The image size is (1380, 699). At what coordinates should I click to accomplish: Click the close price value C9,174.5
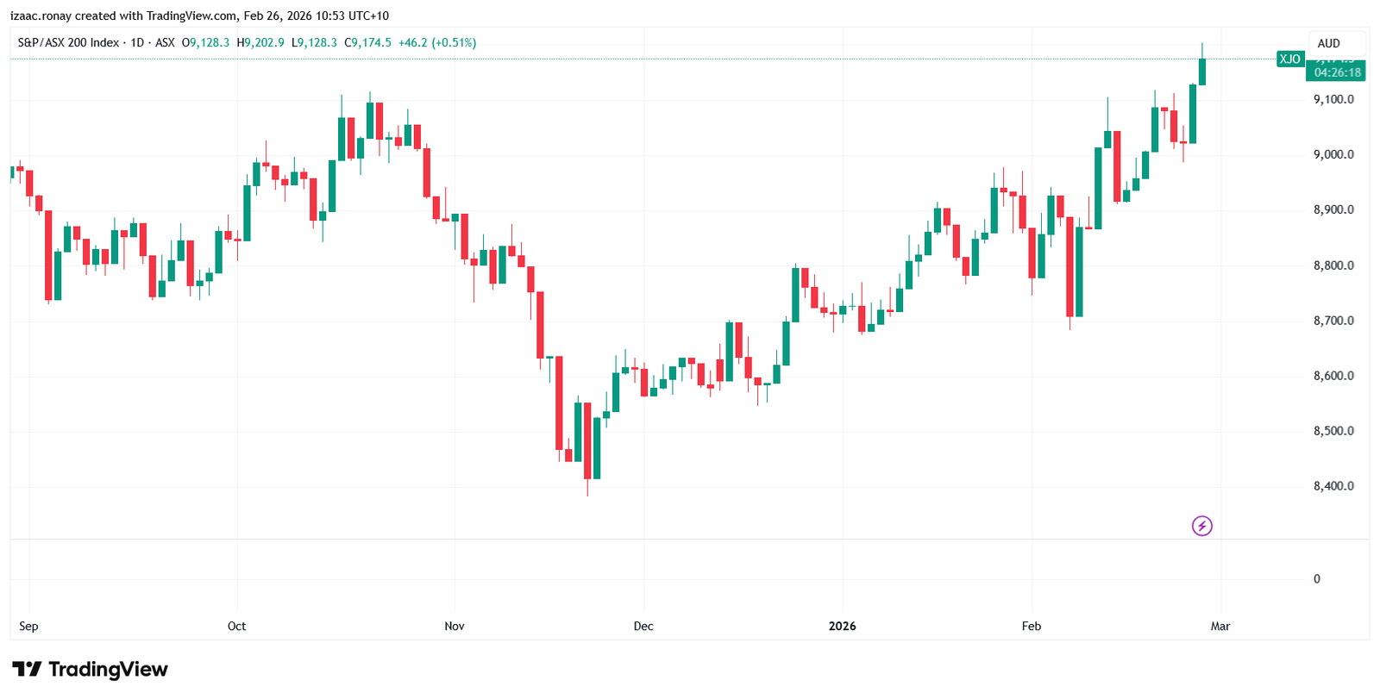point(367,42)
